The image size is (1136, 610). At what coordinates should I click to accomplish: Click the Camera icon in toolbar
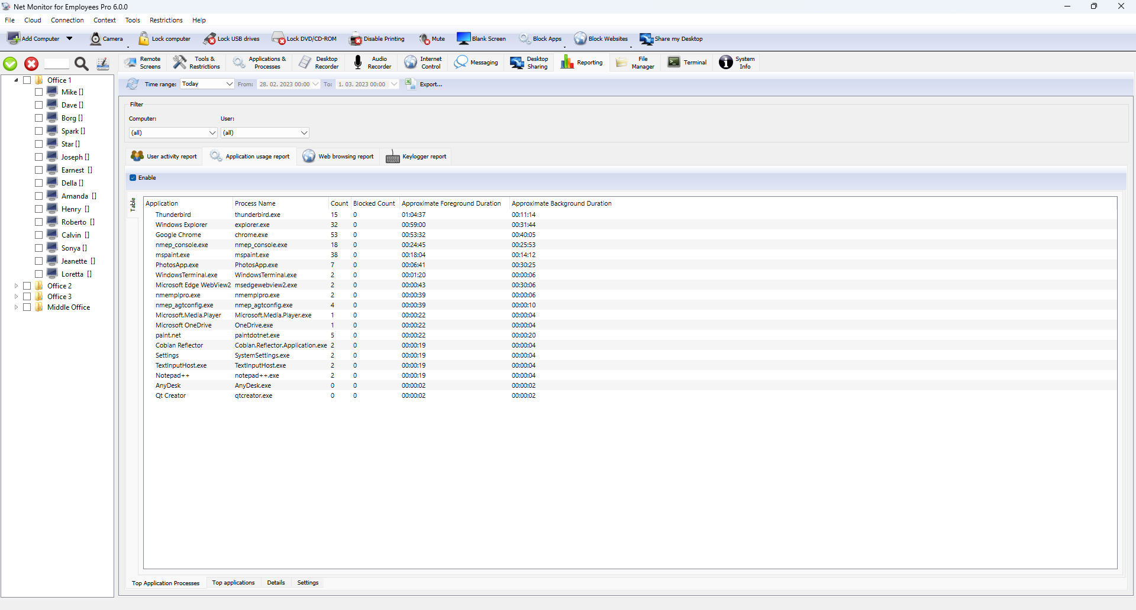(x=96, y=39)
